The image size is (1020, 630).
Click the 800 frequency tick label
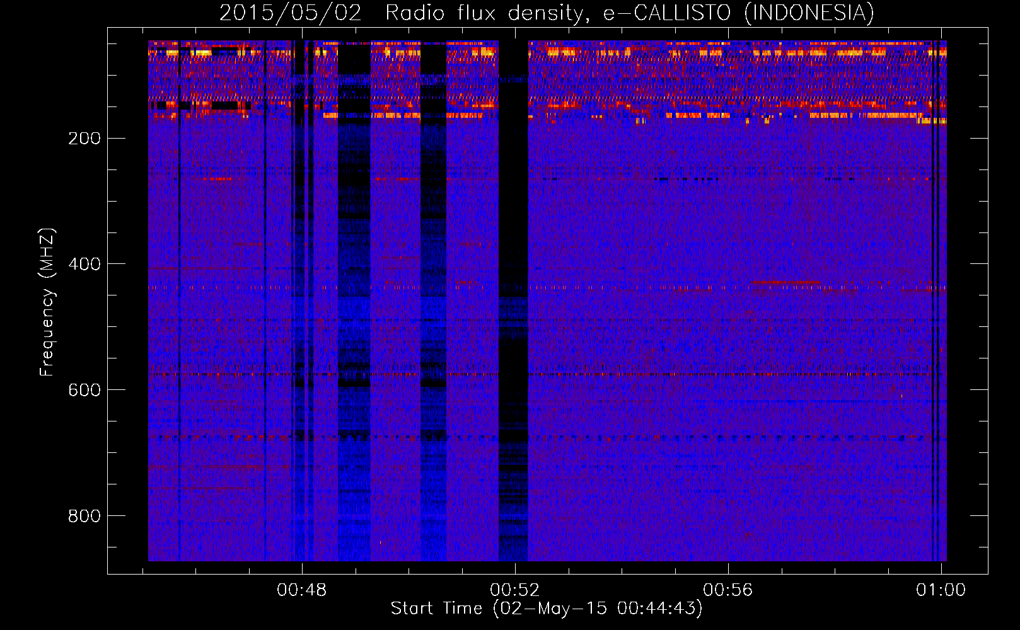pos(84,516)
